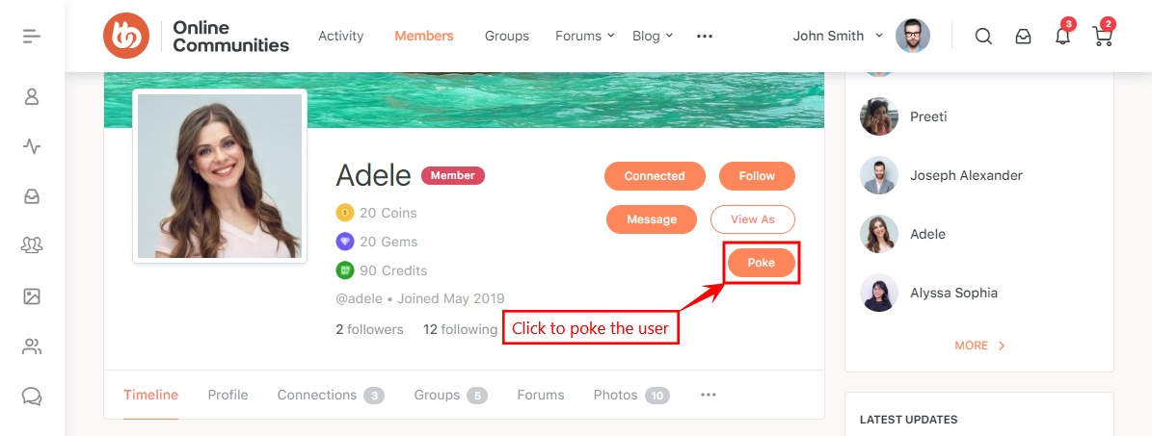Open the John Smith account dropdown
This screenshot has width=1152, height=436.
point(838,36)
